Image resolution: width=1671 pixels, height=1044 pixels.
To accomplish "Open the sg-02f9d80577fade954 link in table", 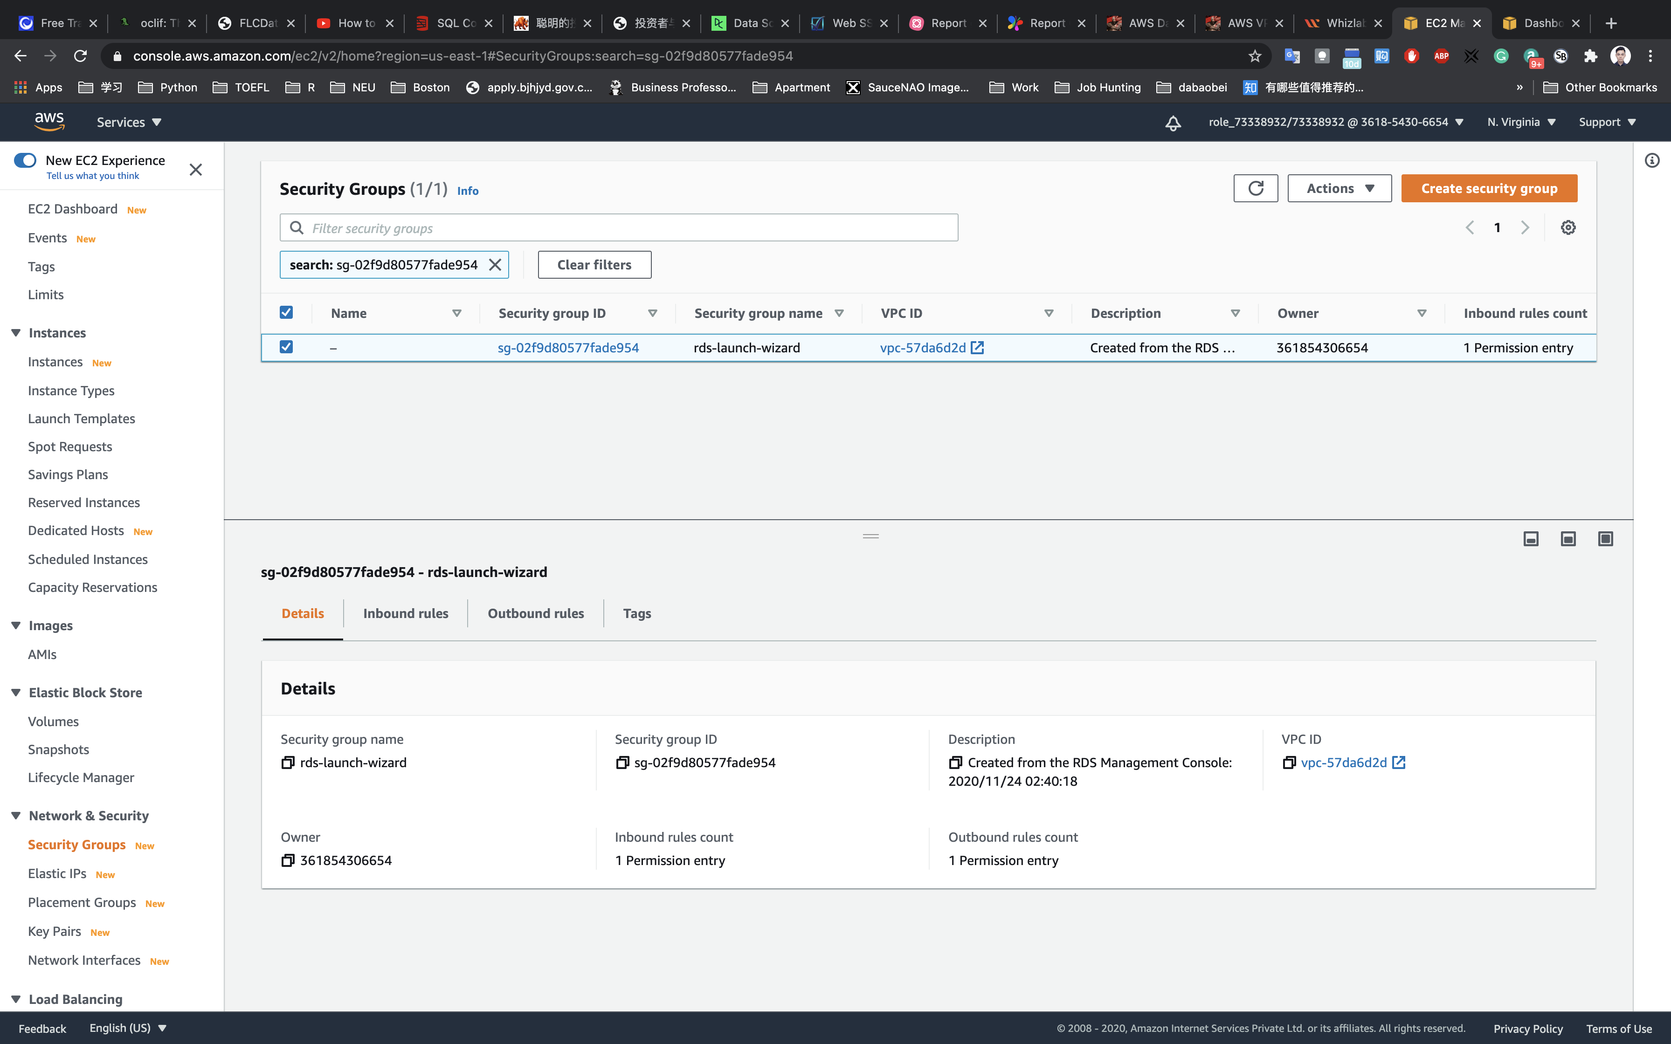I will pyautogui.click(x=567, y=348).
